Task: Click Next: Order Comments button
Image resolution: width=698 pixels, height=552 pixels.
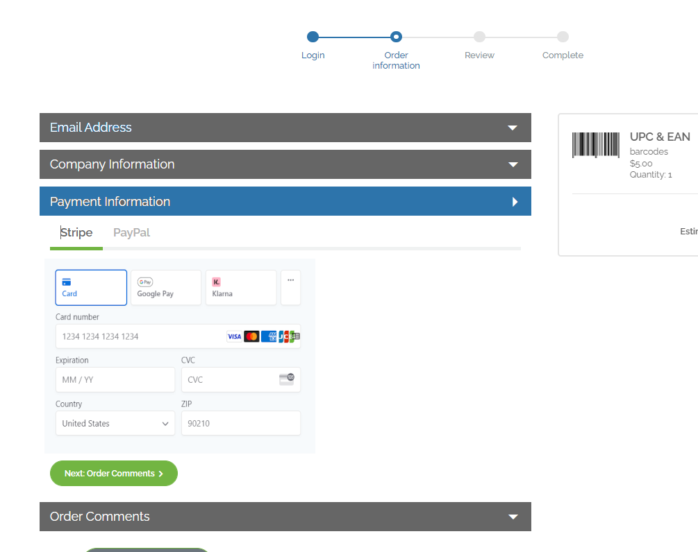Action: (x=114, y=474)
